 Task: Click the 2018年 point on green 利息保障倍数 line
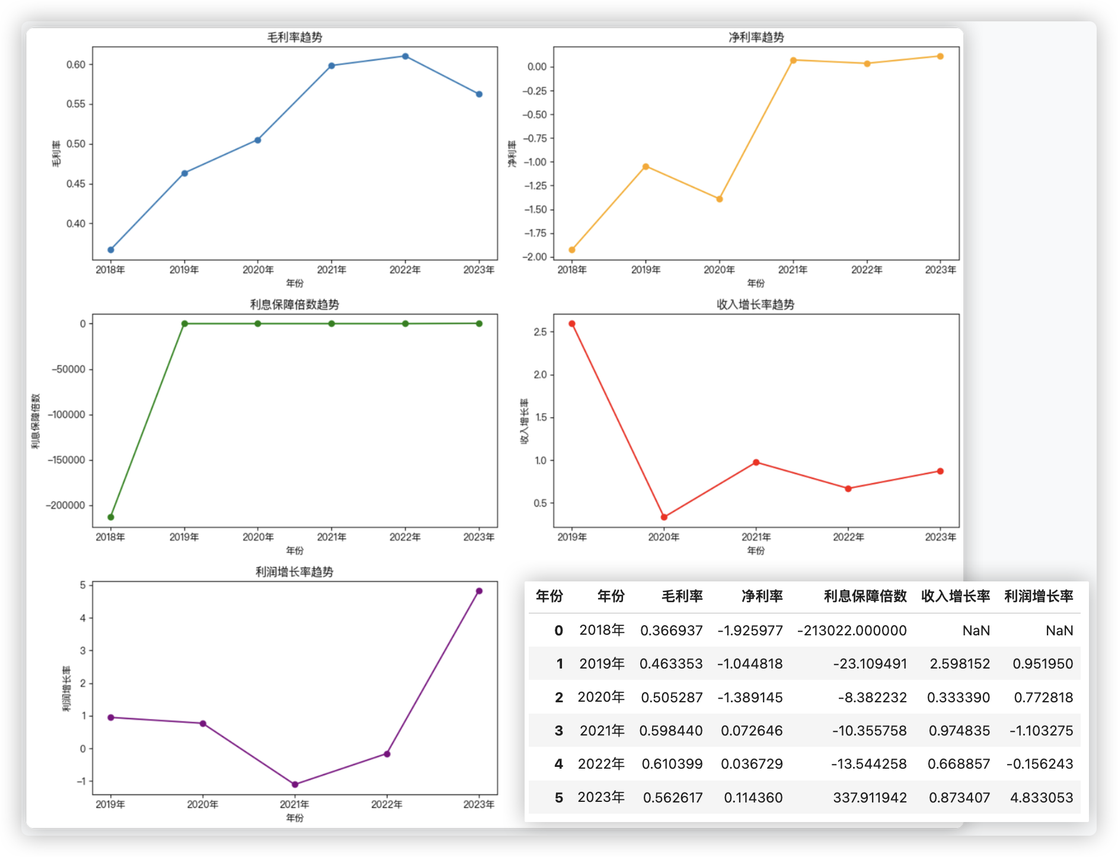pos(111,517)
